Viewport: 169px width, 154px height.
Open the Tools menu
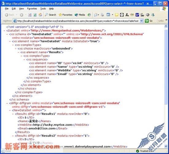click(x=43, y=9)
